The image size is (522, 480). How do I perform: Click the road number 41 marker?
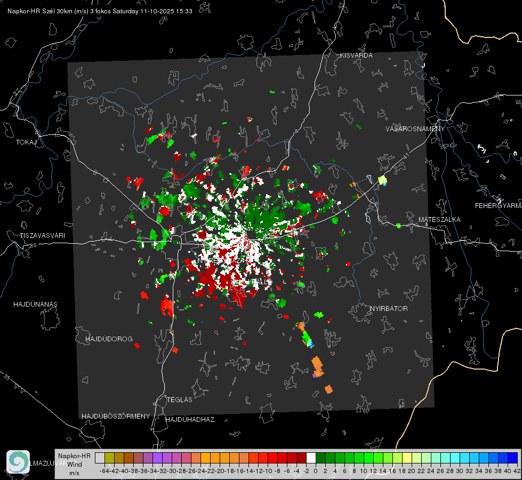(406, 156)
